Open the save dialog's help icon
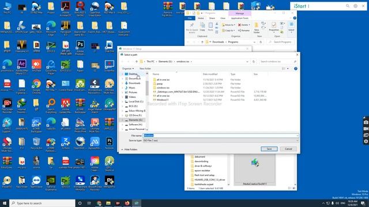 pos(296,68)
